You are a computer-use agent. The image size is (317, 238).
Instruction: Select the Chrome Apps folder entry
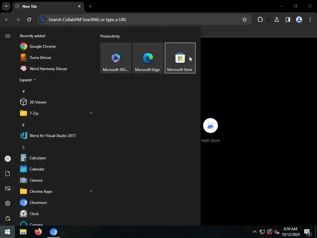click(57, 191)
